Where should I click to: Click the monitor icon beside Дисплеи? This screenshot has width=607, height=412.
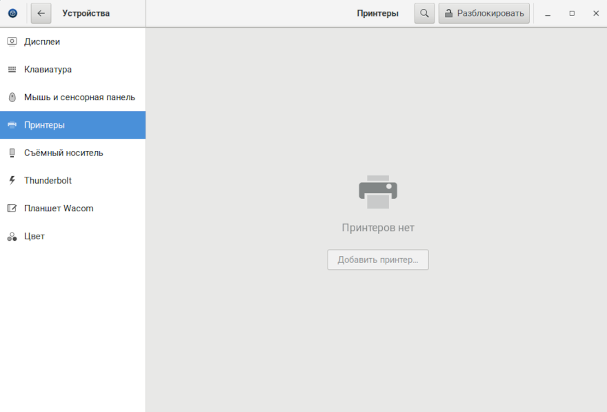click(12, 41)
